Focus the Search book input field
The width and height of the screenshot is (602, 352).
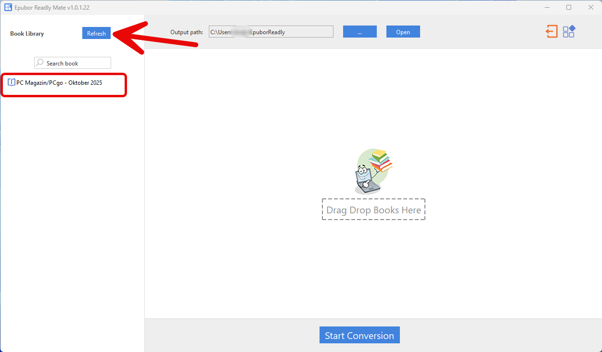pyautogui.click(x=77, y=63)
